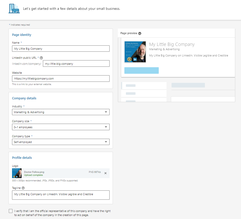
Task: Click inside the Name input field
Action: pos(61,49)
